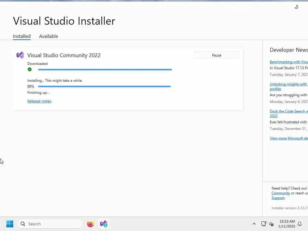This screenshot has width=308, height=231.
Task: Click the Developer News heading
Action: pyautogui.click(x=289, y=50)
